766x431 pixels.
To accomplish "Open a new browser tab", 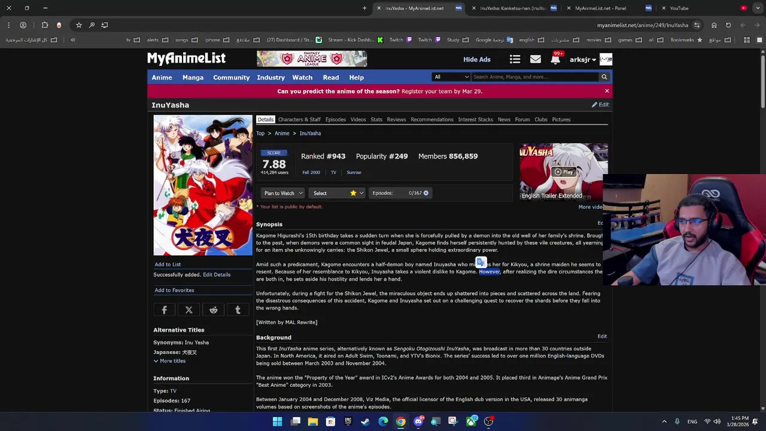I will click(x=364, y=8).
